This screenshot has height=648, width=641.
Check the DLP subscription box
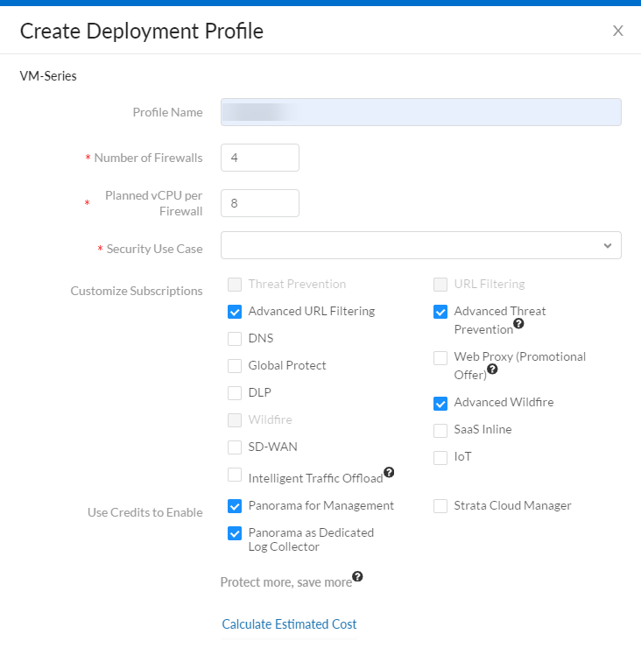click(x=235, y=393)
